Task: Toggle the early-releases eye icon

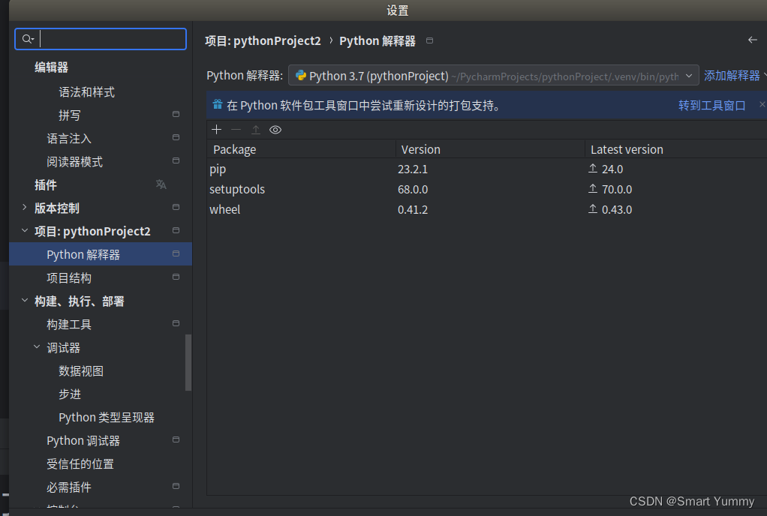Action: tap(275, 129)
